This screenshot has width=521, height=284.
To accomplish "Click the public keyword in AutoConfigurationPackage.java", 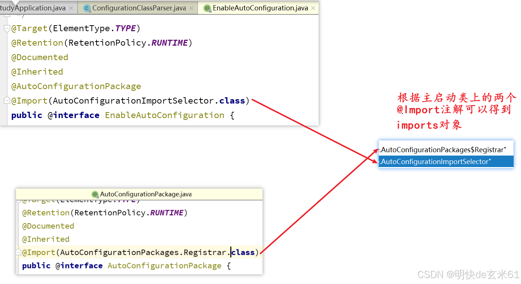I will pyautogui.click(x=36, y=266).
